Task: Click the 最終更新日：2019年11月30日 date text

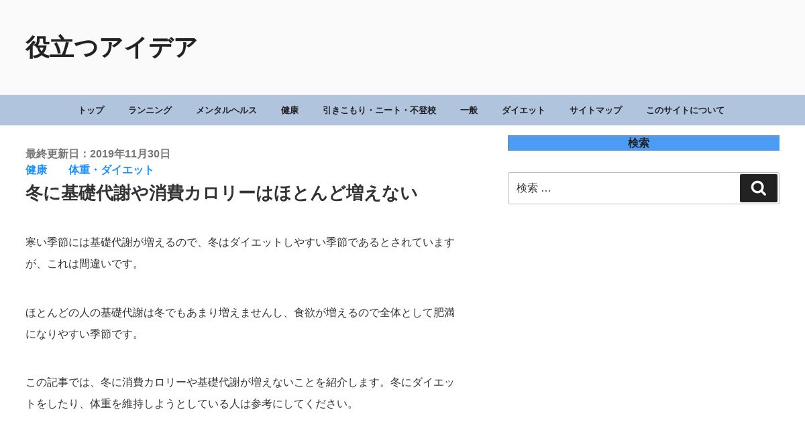Action: [x=98, y=154]
